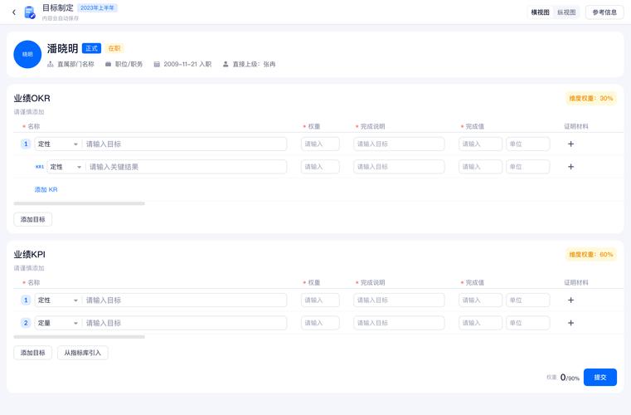Open 定性 type dropdown in KR1 row
The height and width of the screenshot is (415, 631).
tap(66, 166)
